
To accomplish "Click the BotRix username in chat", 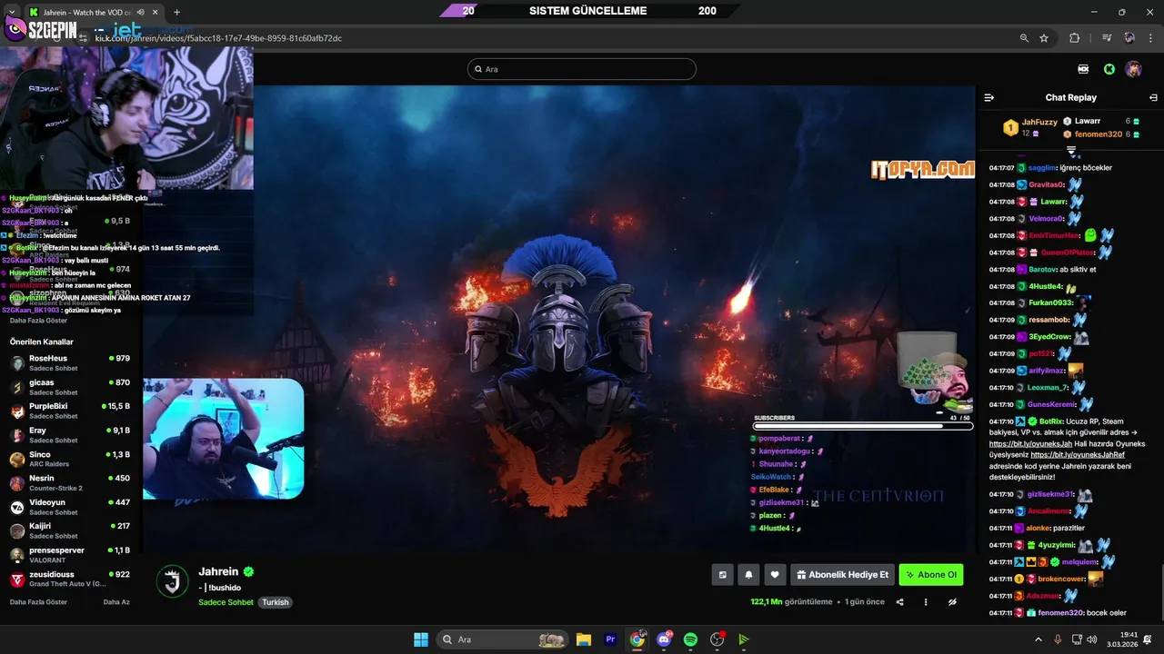I will pos(1050,421).
